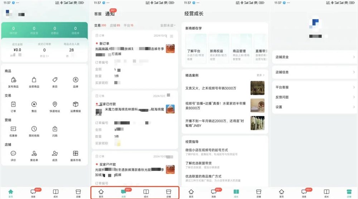The width and height of the screenshot is (358, 199).
Task: Open 订单 orders icon under 交易
Action: [14, 104]
